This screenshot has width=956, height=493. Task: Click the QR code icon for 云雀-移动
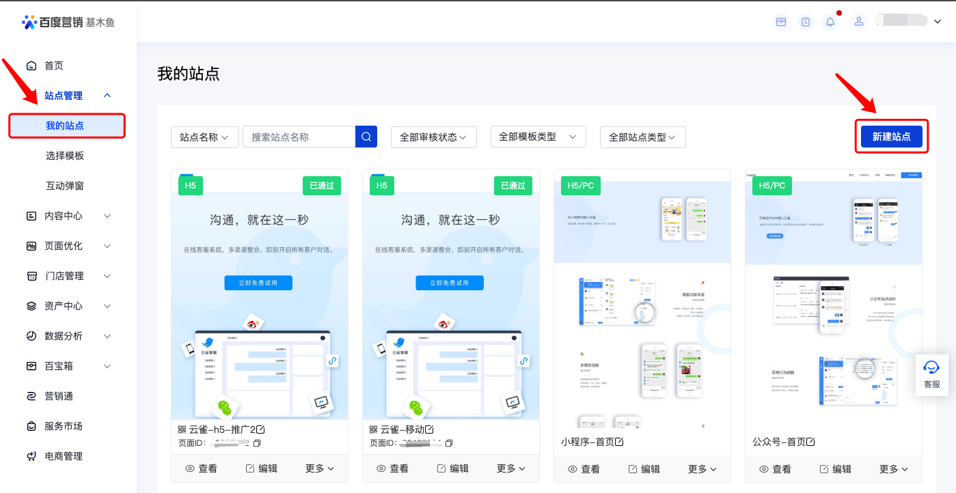coord(373,429)
